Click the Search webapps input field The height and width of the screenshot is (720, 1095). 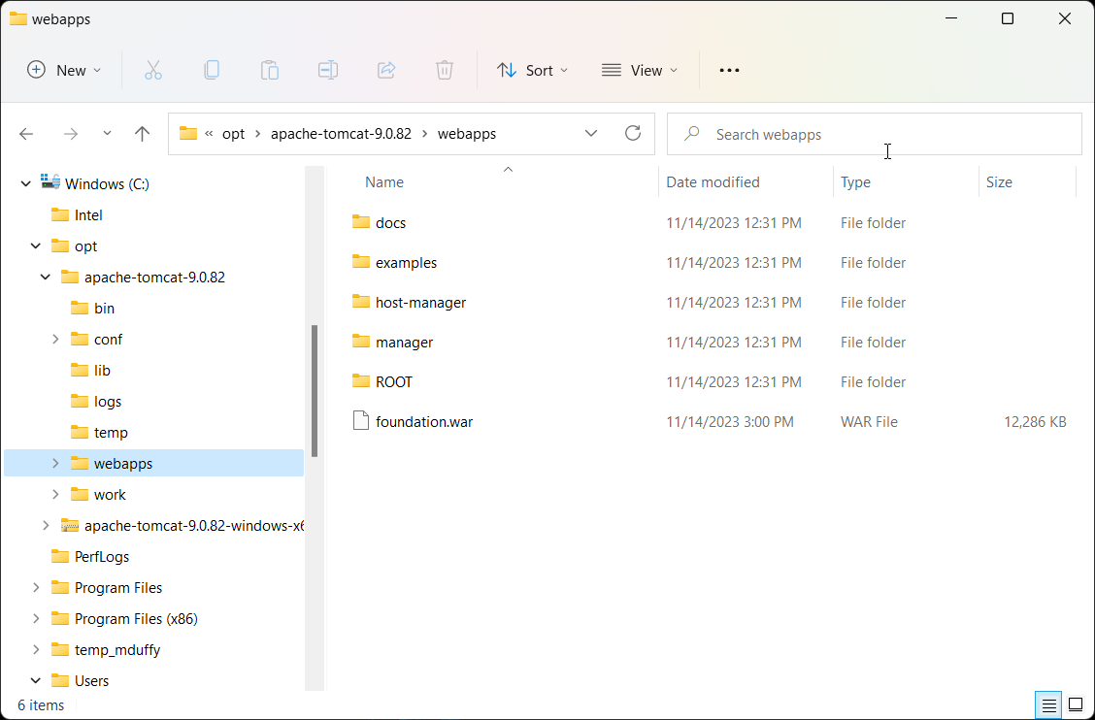pos(875,134)
